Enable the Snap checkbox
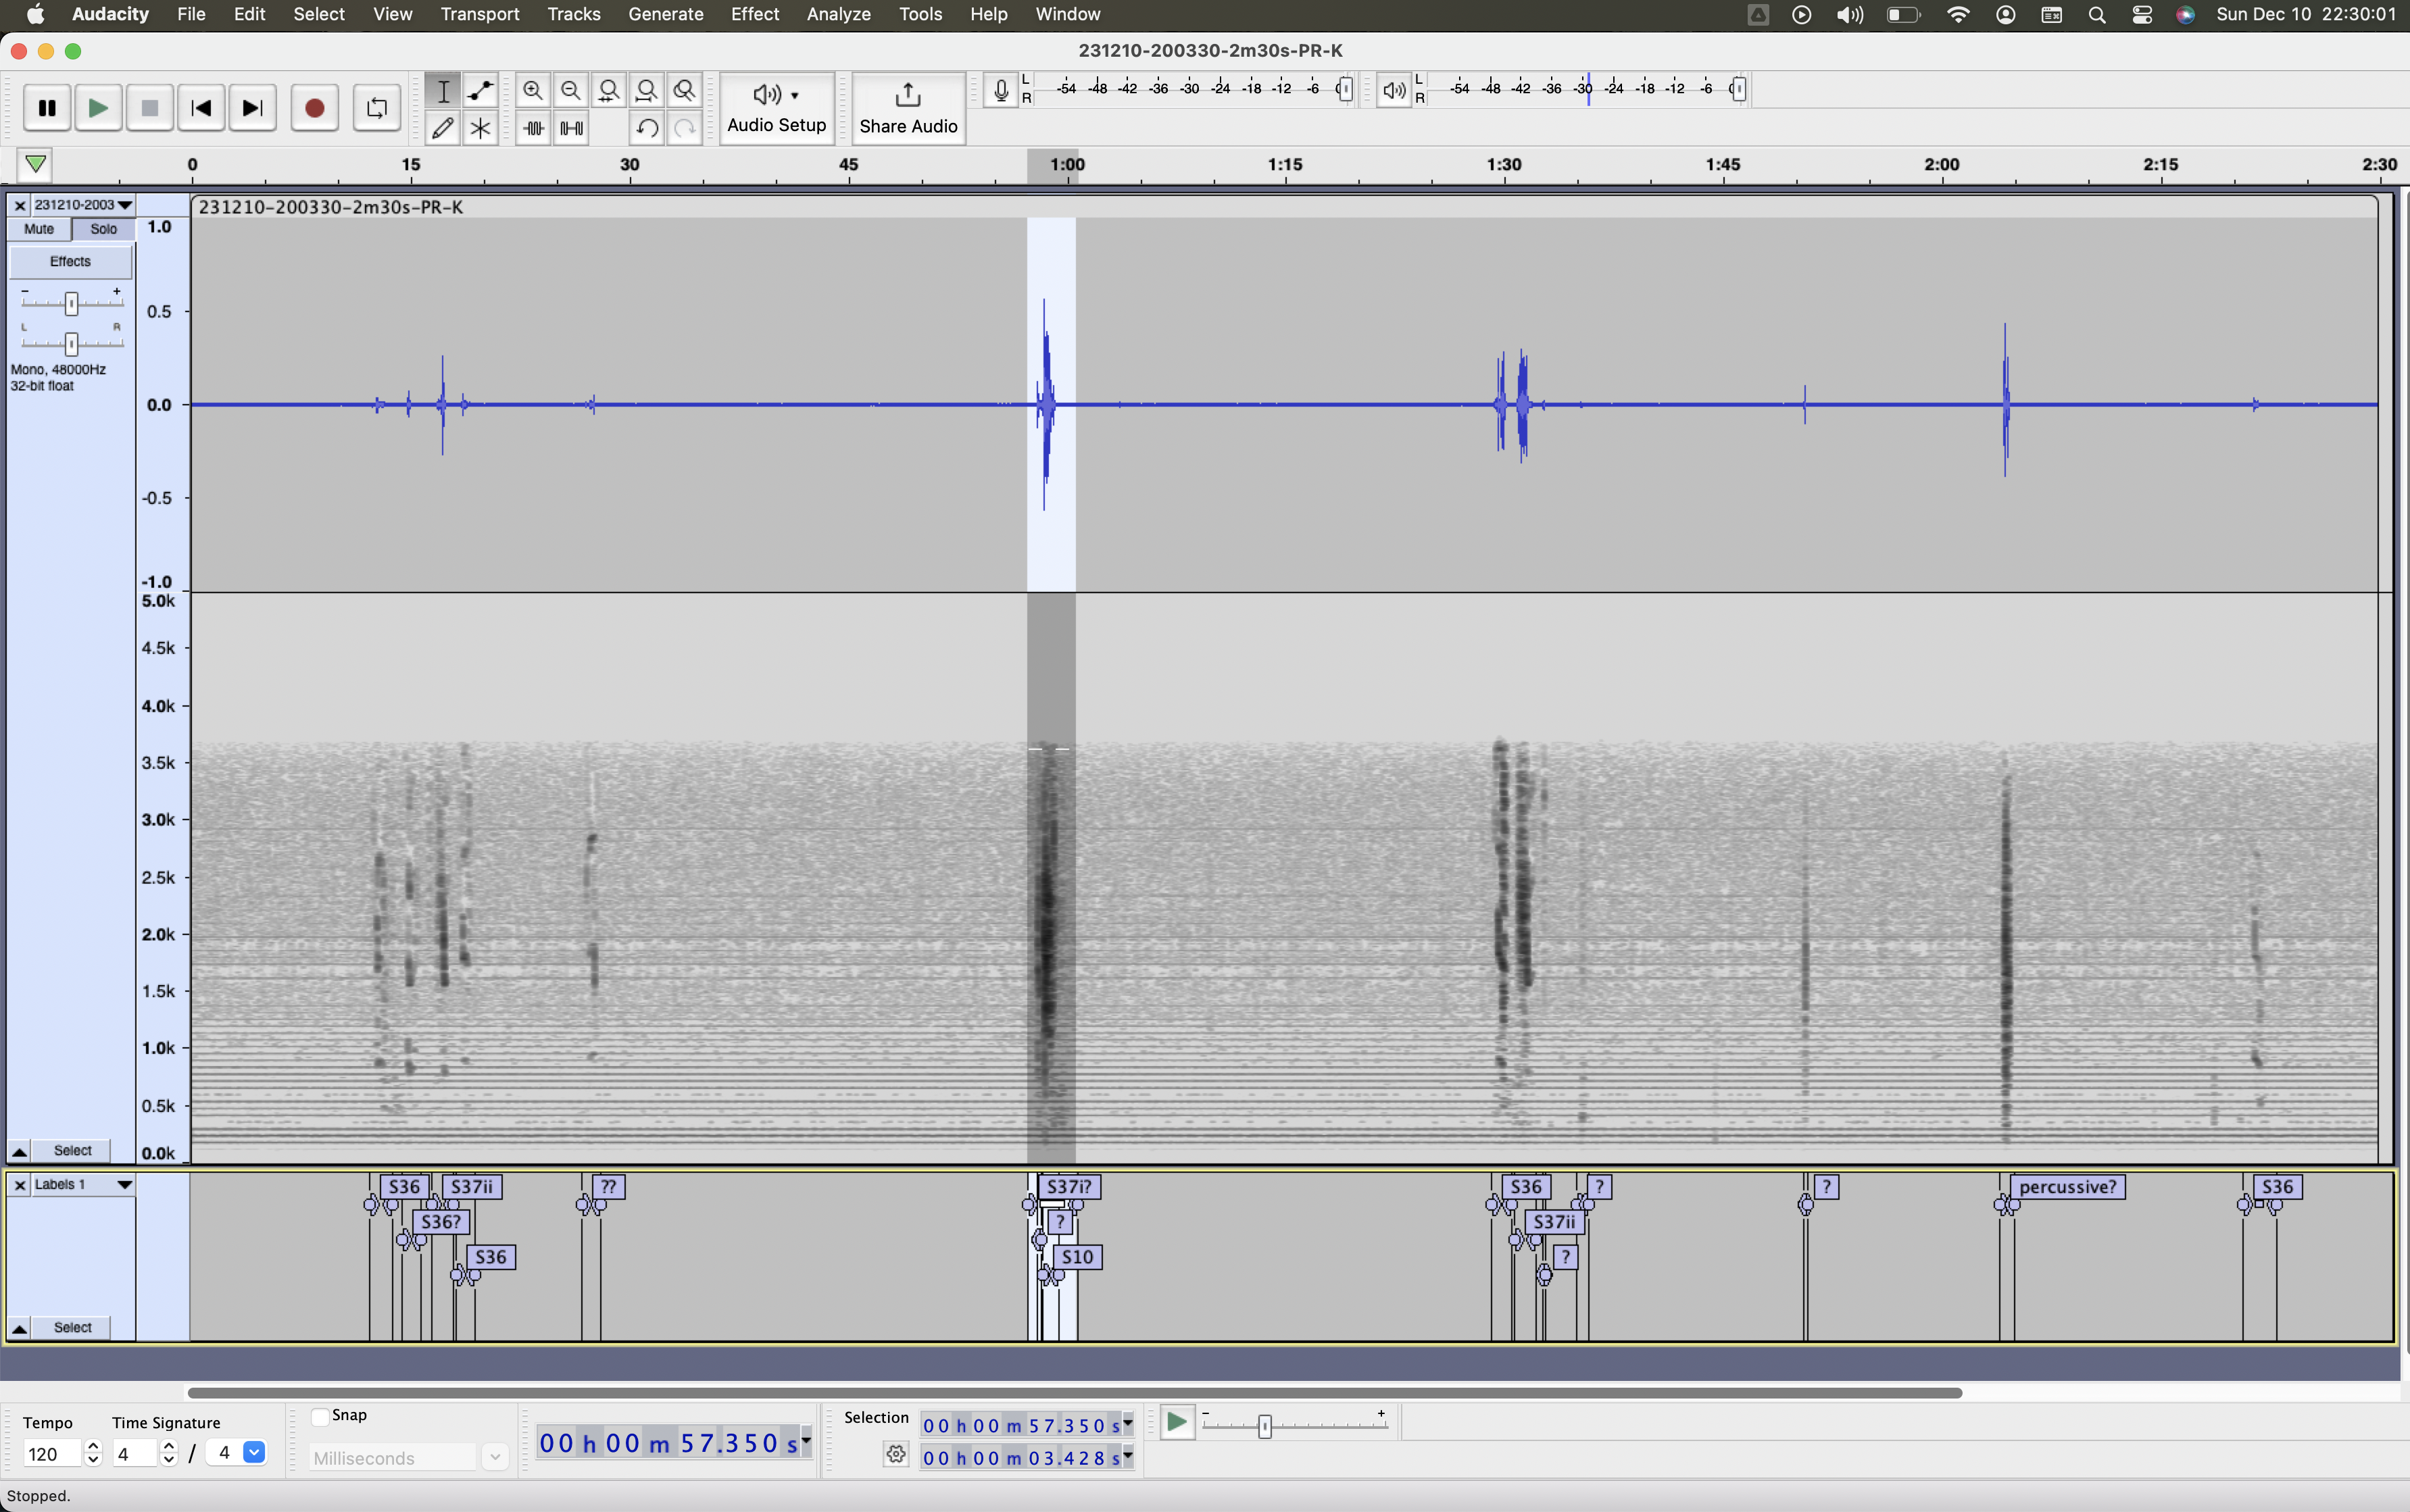 (321, 1416)
